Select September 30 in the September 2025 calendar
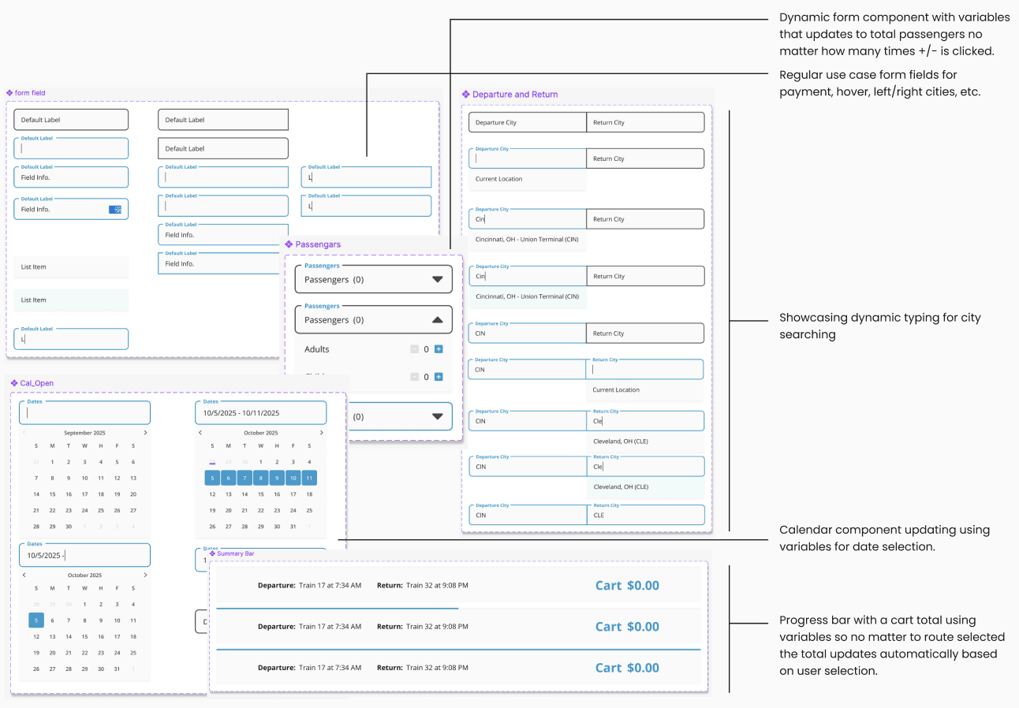This screenshot has height=708, width=1019. click(x=69, y=526)
